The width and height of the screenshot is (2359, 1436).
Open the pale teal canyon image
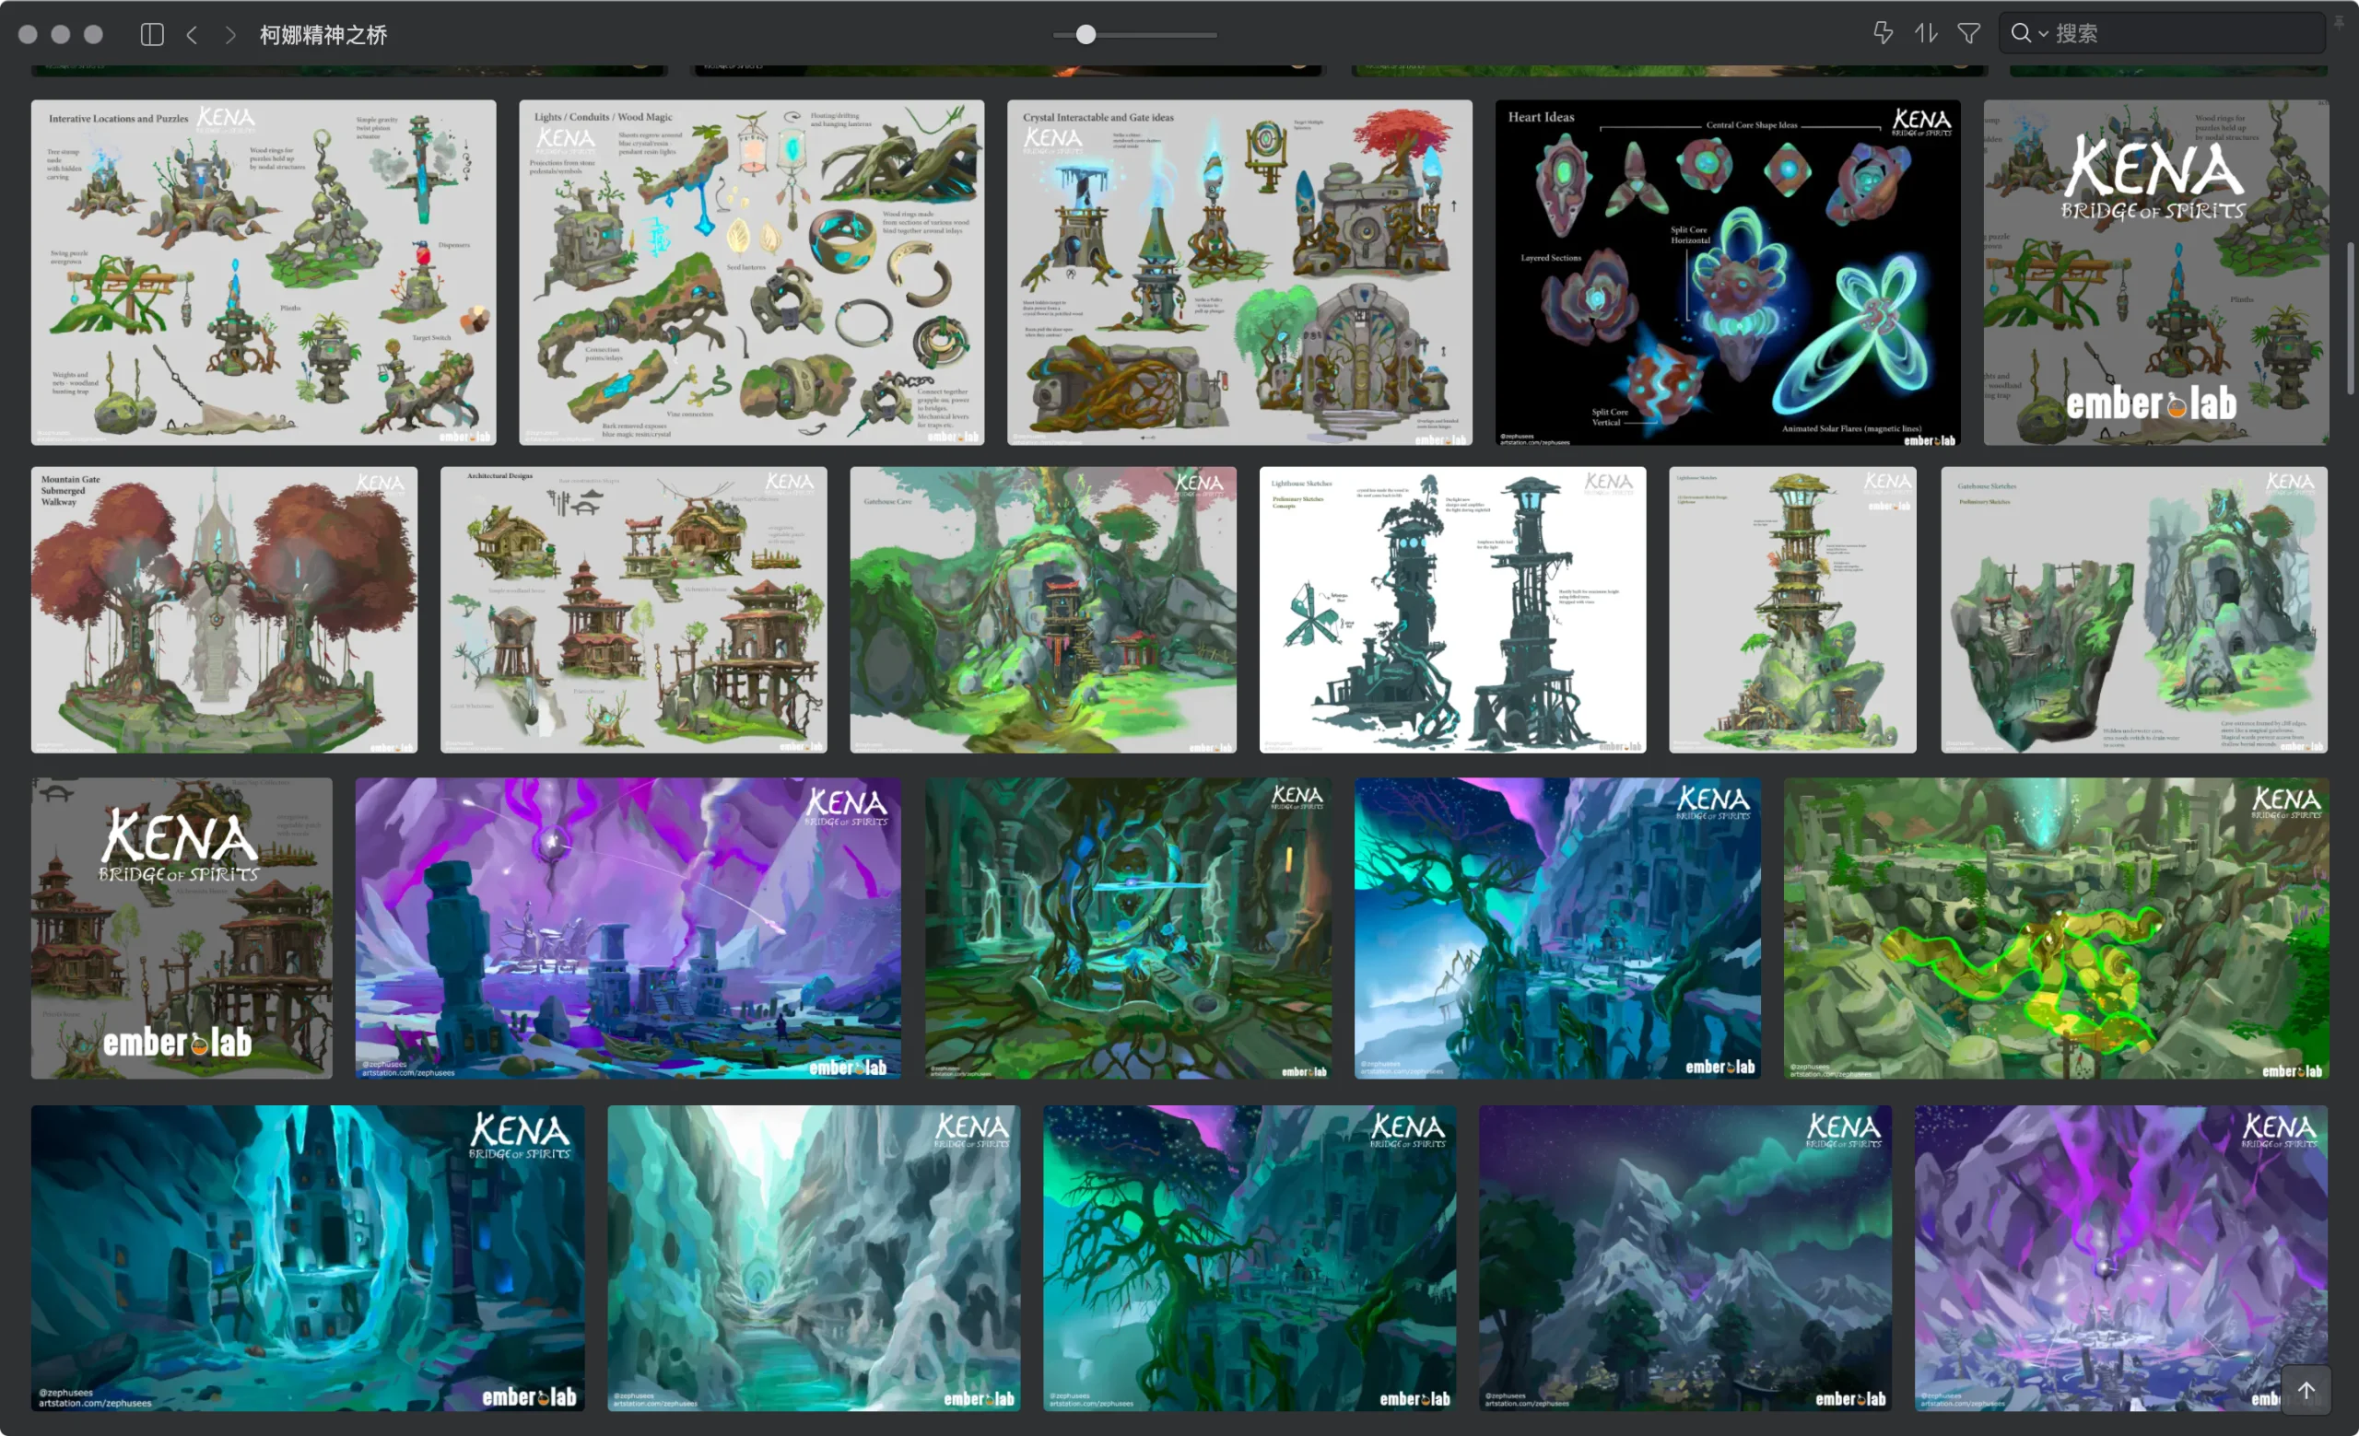click(x=814, y=1258)
